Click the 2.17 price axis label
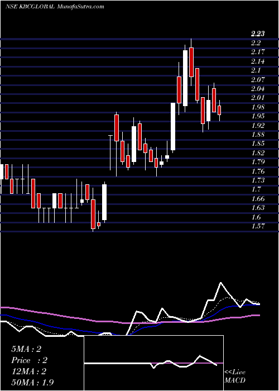 [x=258, y=52]
